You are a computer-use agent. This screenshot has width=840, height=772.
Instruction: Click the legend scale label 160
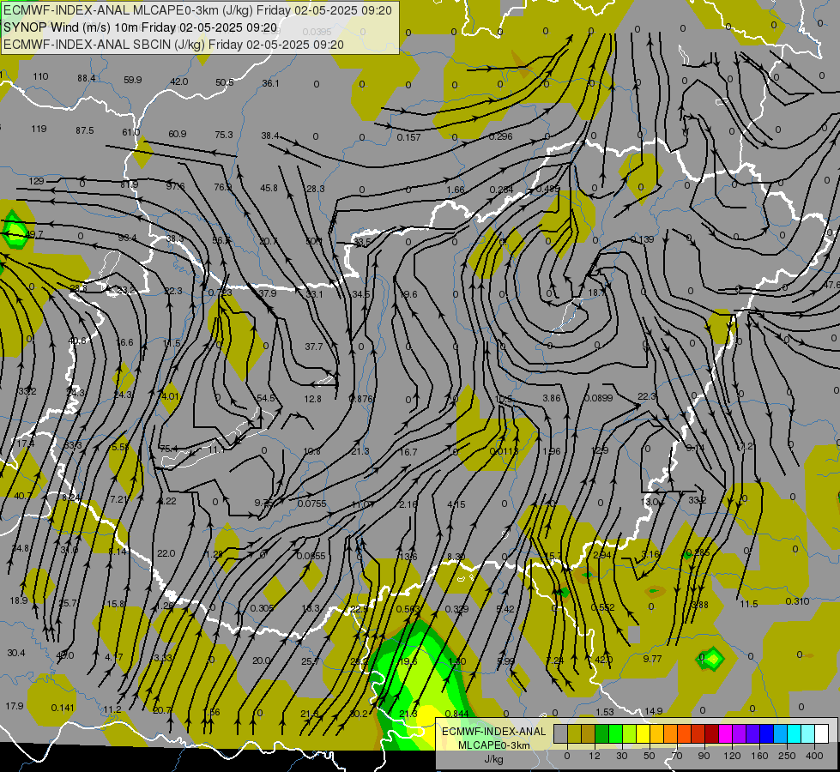coord(759,756)
